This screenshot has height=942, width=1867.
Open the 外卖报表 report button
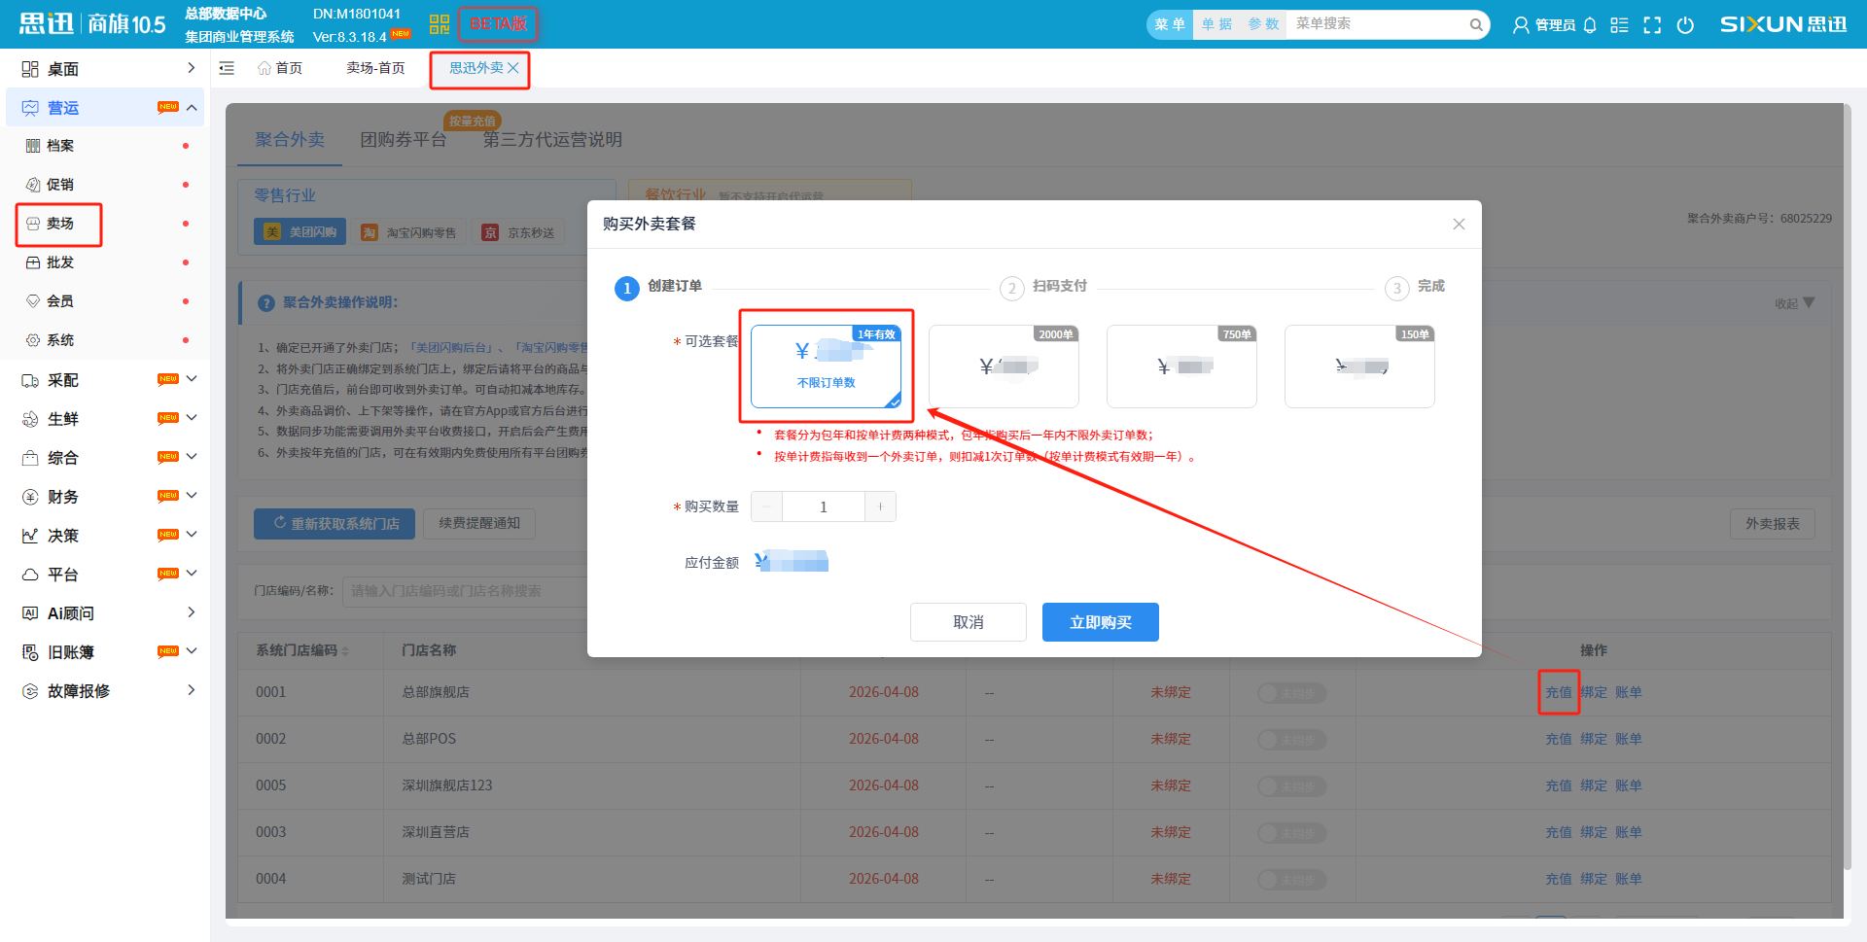1773,524
